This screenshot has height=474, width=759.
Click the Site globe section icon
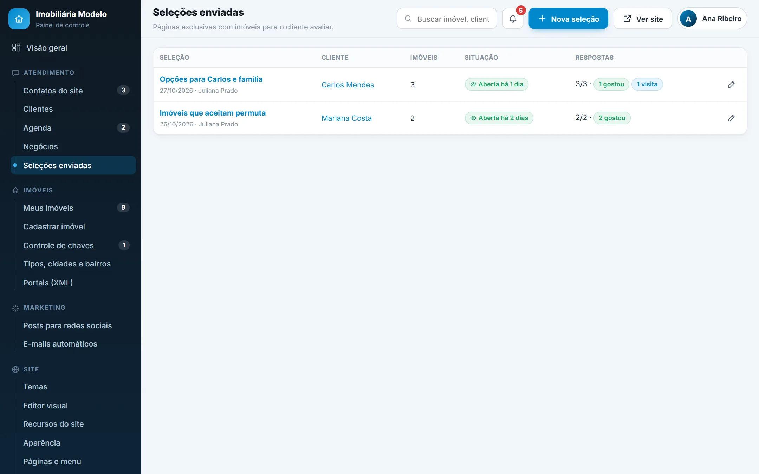15,369
